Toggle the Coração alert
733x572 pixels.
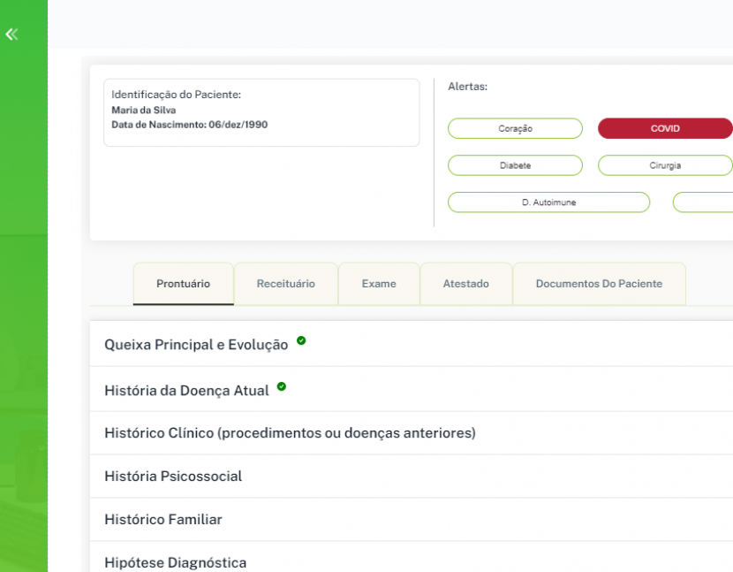pos(515,129)
